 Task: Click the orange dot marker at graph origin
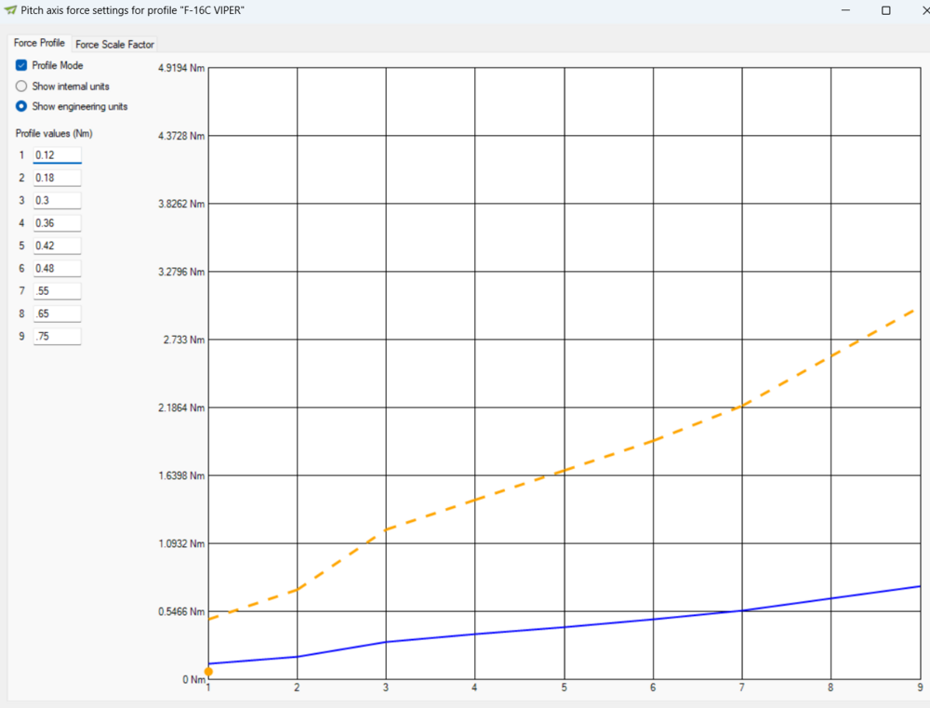[208, 672]
